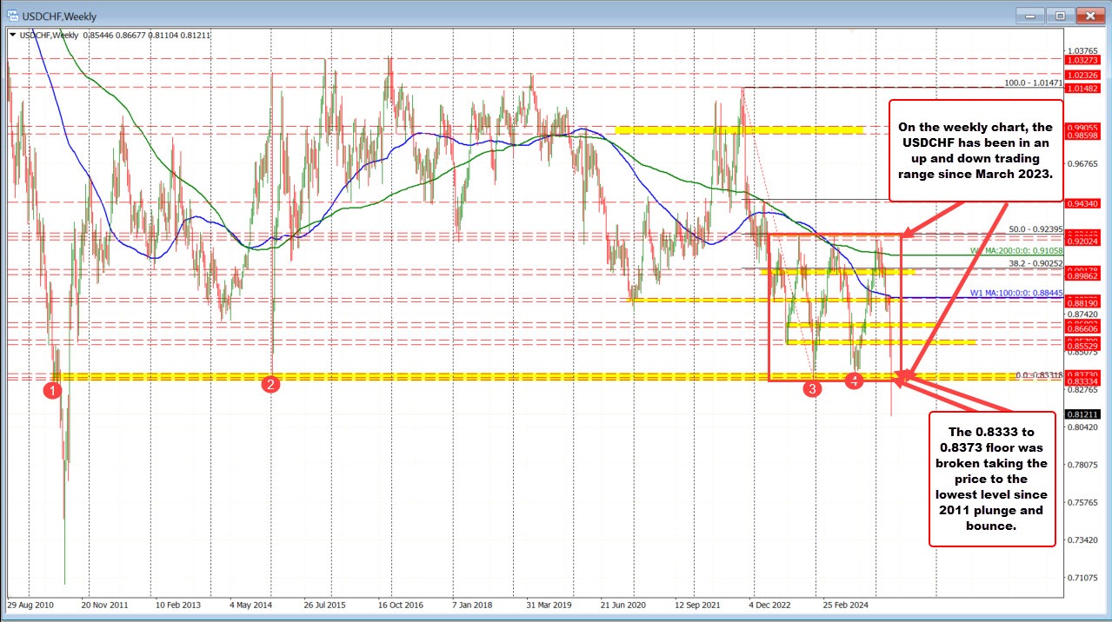
Task: Click the chart window icon in title bar
Action: coord(11,15)
